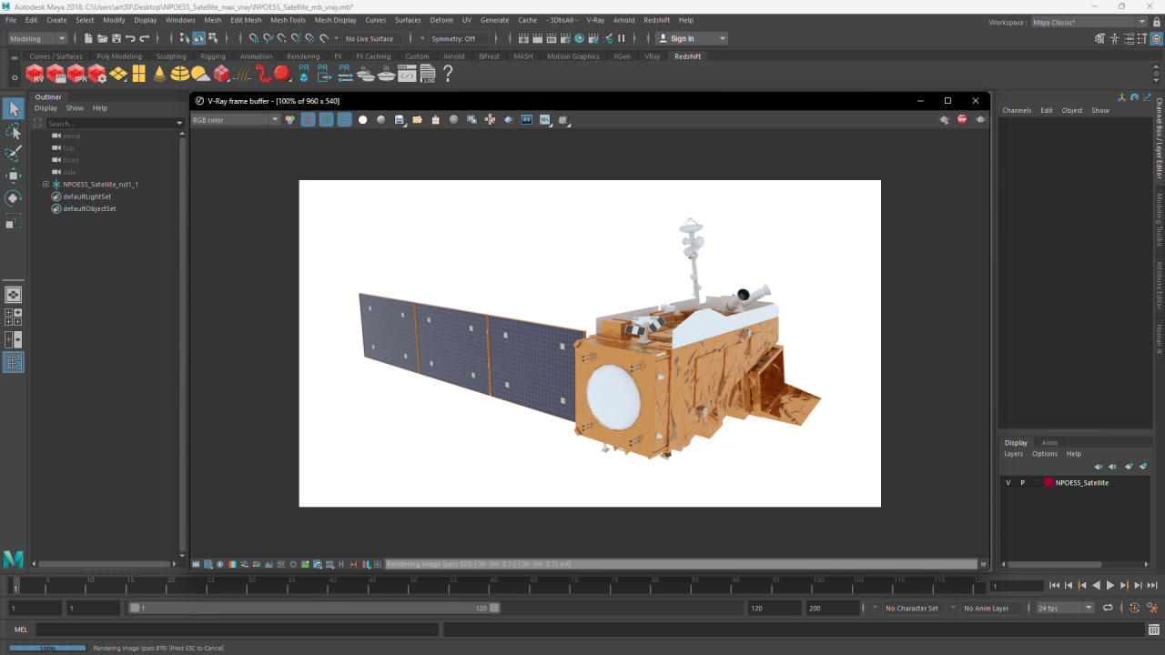Go to start of playback range

coord(1054,586)
